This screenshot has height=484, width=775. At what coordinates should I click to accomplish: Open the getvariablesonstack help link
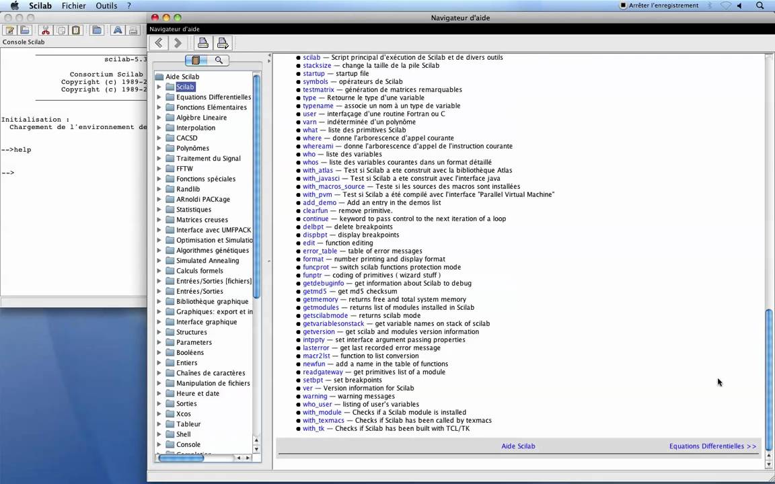coord(334,323)
